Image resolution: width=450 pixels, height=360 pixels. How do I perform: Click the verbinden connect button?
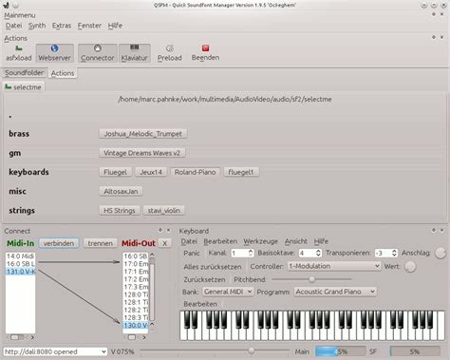(59, 243)
